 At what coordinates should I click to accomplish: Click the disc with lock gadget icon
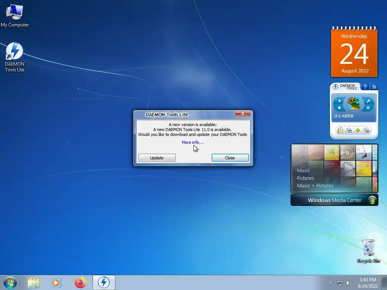coord(367,130)
